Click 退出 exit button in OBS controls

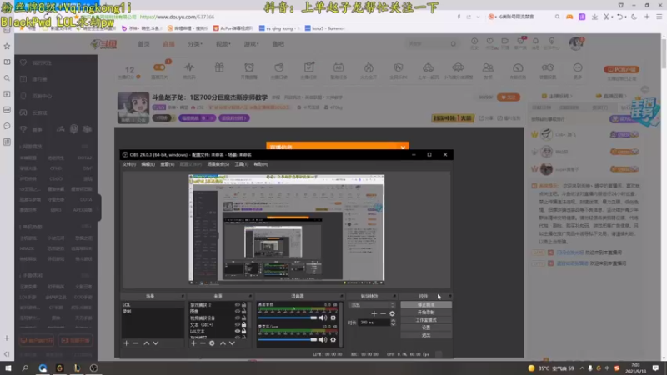tap(426, 335)
